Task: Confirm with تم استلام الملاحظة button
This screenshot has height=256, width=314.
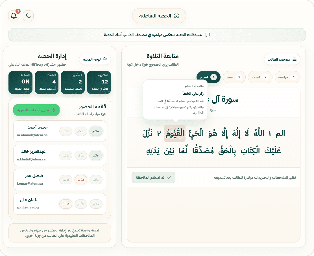Action: [x=153, y=177]
